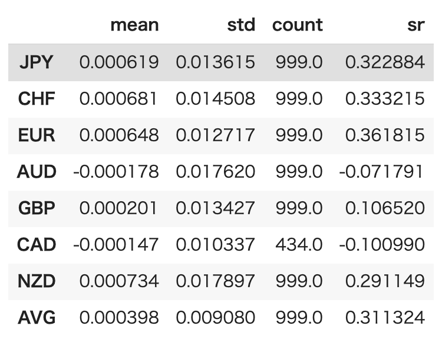442x339 pixels.
Task: Click CHF std value 0.014508
Action: [216, 99]
